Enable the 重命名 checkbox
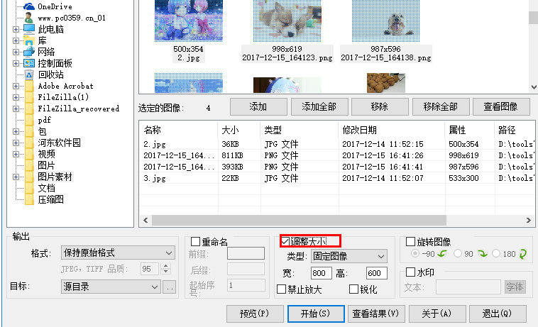 pos(195,242)
